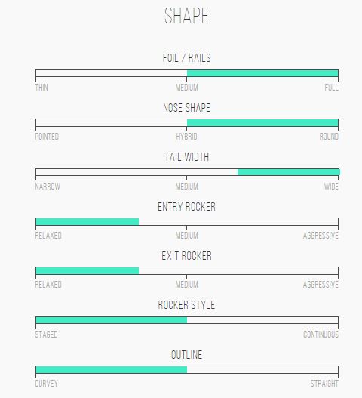Viewport: 362px width, 398px height.
Task: Click the ROUND nose shape label
Action: (x=329, y=137)
